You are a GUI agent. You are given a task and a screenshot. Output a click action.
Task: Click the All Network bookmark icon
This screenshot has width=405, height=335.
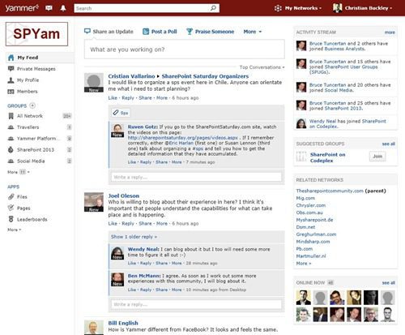[x=11, y=116]
